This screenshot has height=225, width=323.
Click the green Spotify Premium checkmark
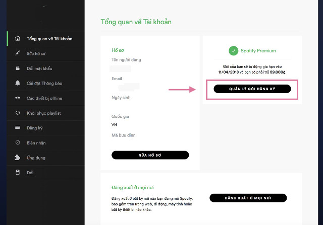233,50
